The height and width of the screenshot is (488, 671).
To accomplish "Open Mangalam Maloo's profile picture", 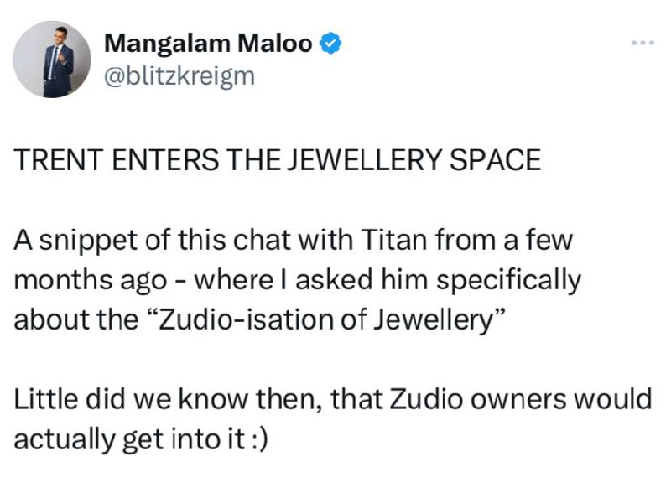I will tap(52, 59).
